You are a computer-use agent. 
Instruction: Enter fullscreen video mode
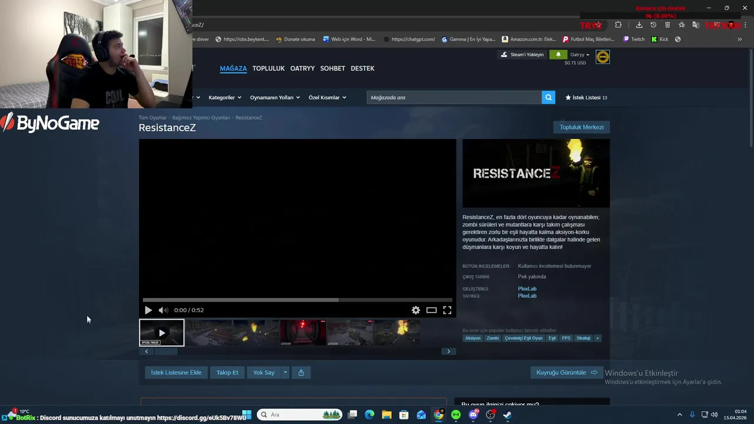click(447, 310)
